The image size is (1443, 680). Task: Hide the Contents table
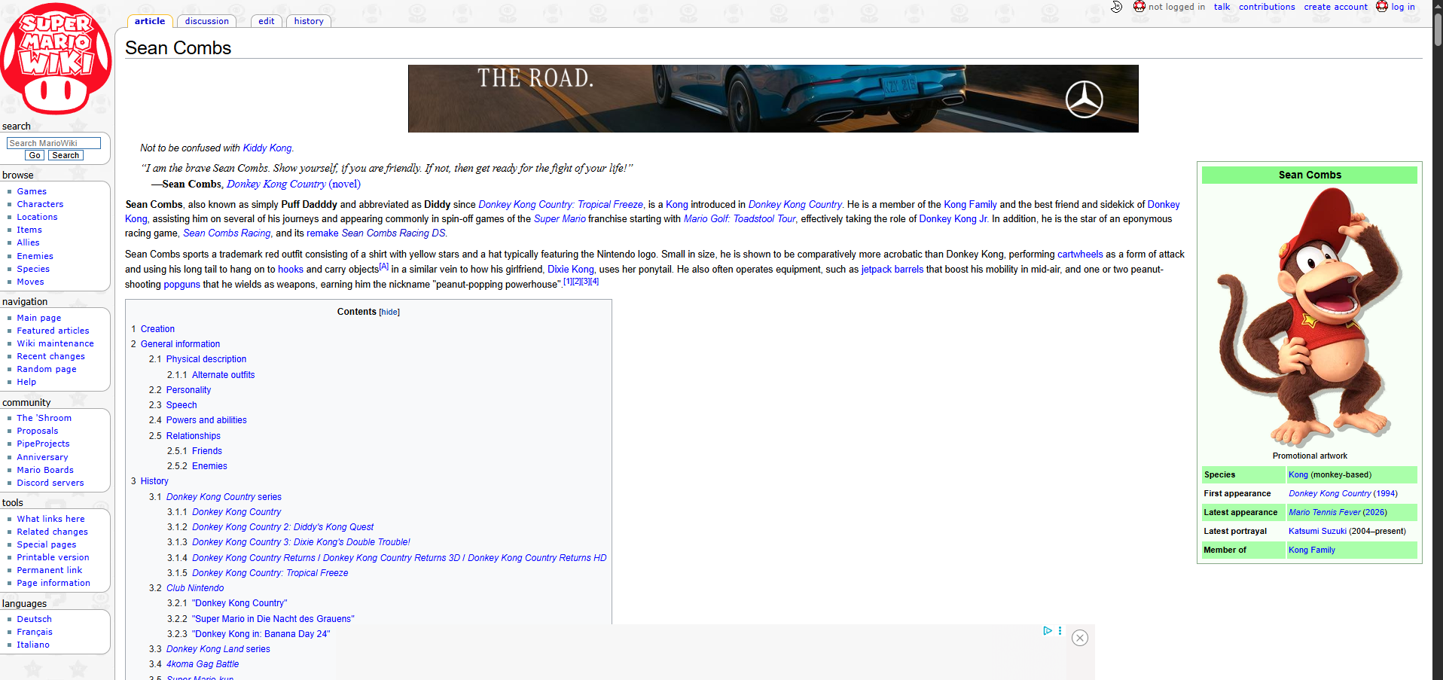[389, 313]
